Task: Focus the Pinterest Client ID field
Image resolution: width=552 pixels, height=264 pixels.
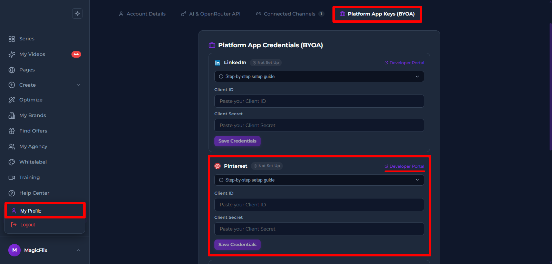Action: (x=319, y=205)
